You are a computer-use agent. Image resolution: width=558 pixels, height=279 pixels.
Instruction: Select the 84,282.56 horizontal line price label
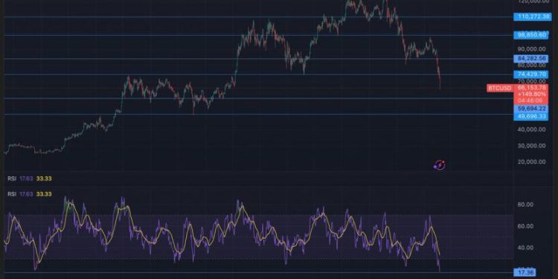click(531, 59)
